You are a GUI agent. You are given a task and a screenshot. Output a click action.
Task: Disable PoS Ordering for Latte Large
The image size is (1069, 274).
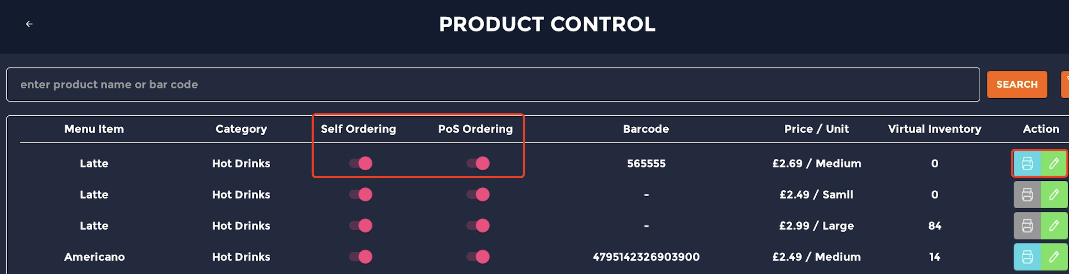coord(478,226)
